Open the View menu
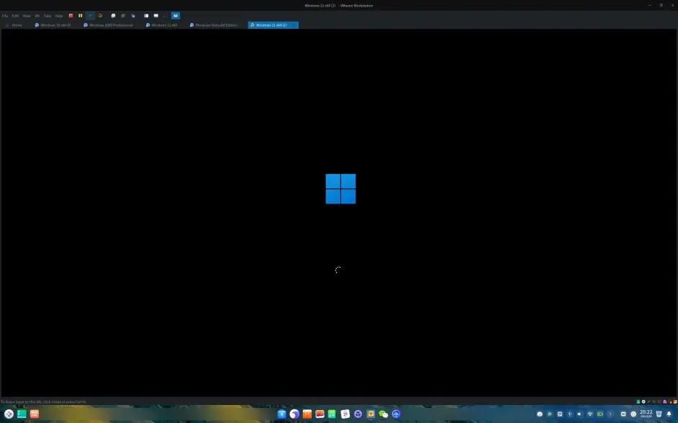Viewport: 678px width, 423px height. [27, 16]
